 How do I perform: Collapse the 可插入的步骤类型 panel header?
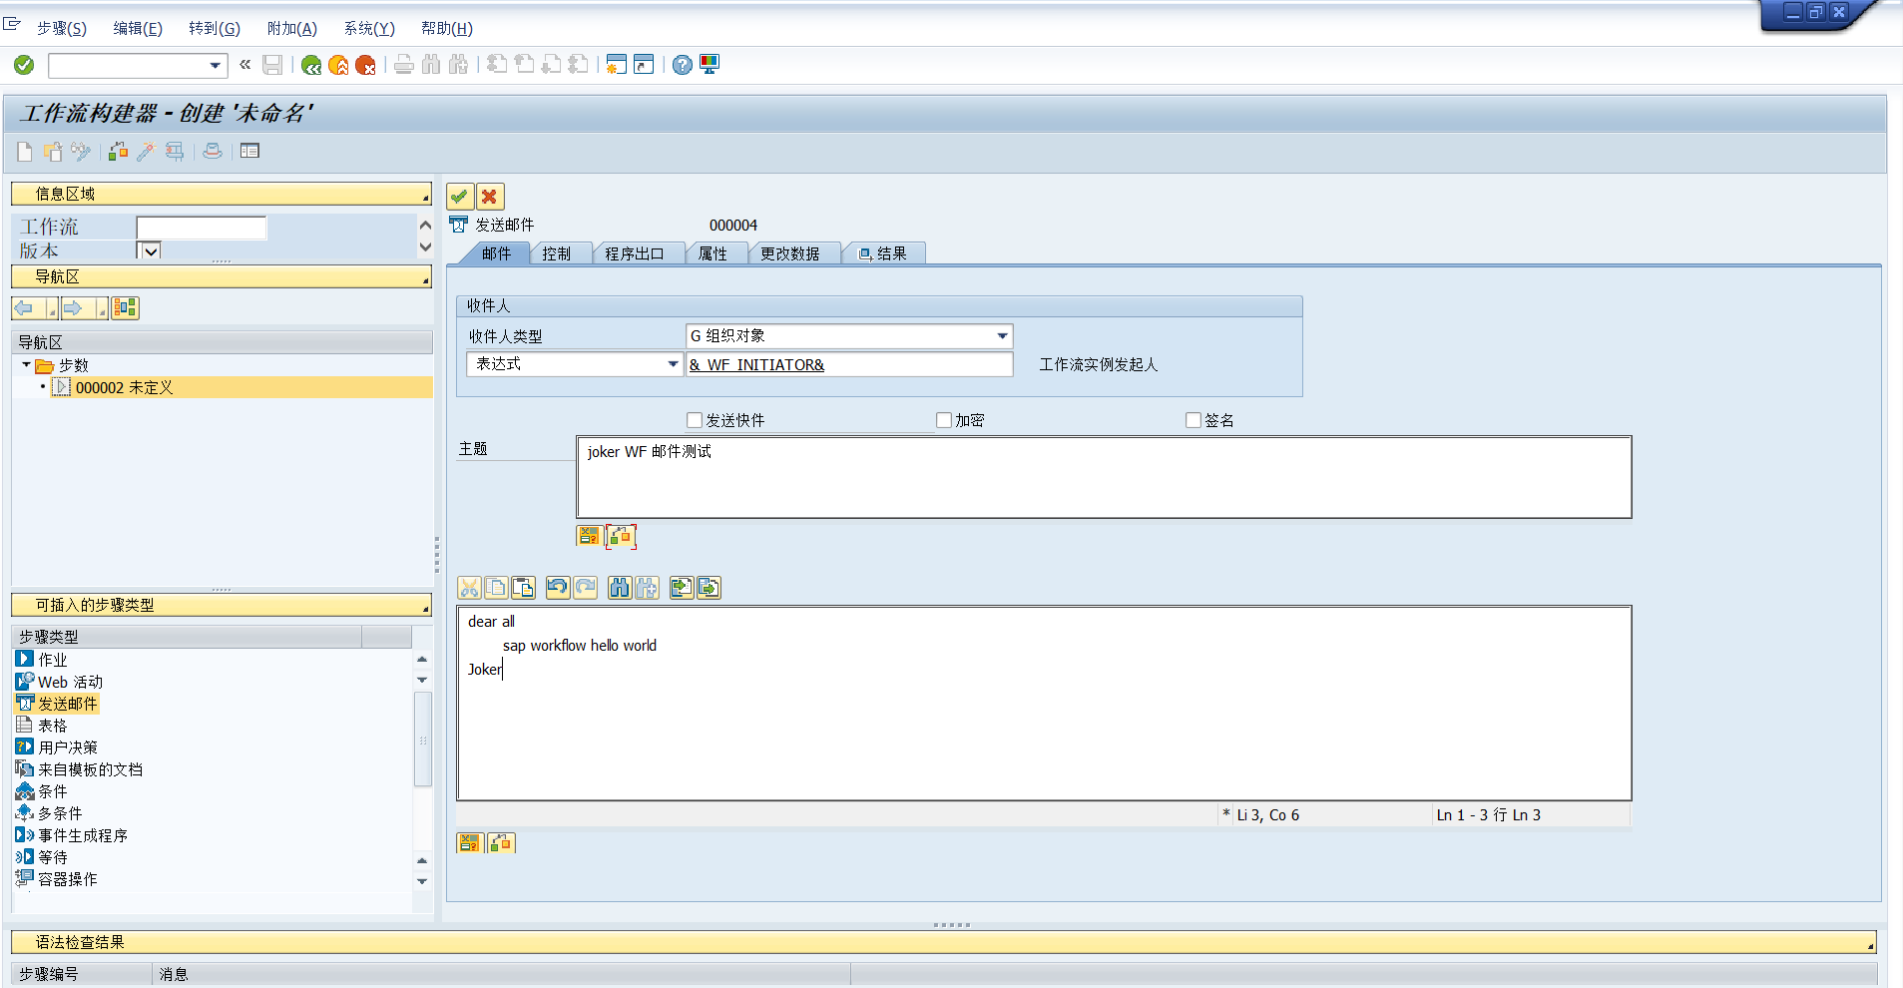(x=222, y=605)
